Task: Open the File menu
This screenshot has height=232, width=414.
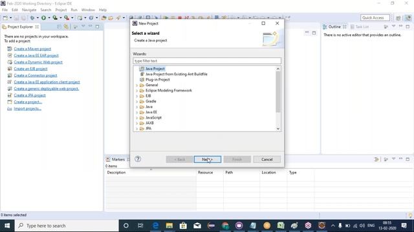Action: pos(5,10)
